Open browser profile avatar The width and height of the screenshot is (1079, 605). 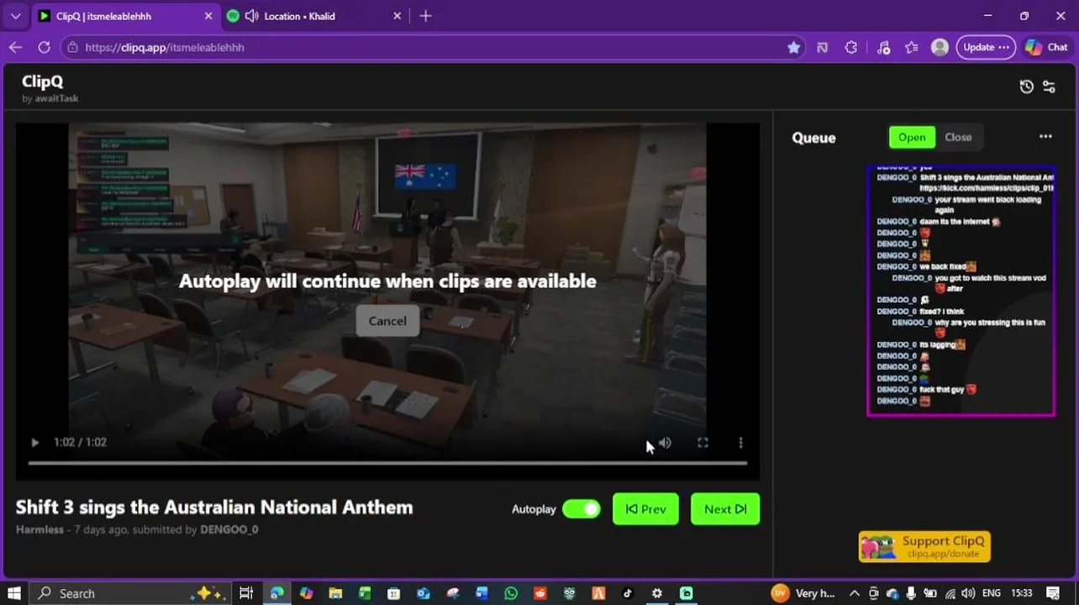(x=940, y=48)
